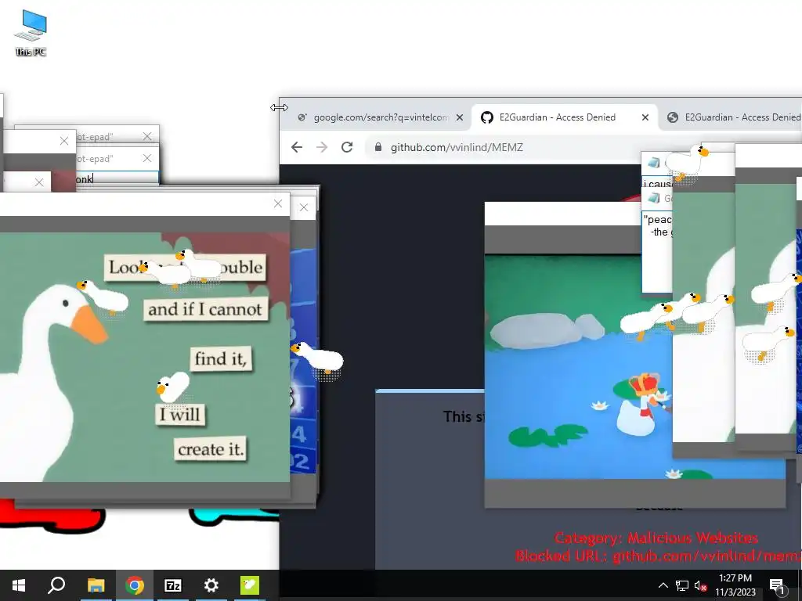Screen dimensions: 802x601
Task: Show hidden system tray icons
Action: point(663,585)
